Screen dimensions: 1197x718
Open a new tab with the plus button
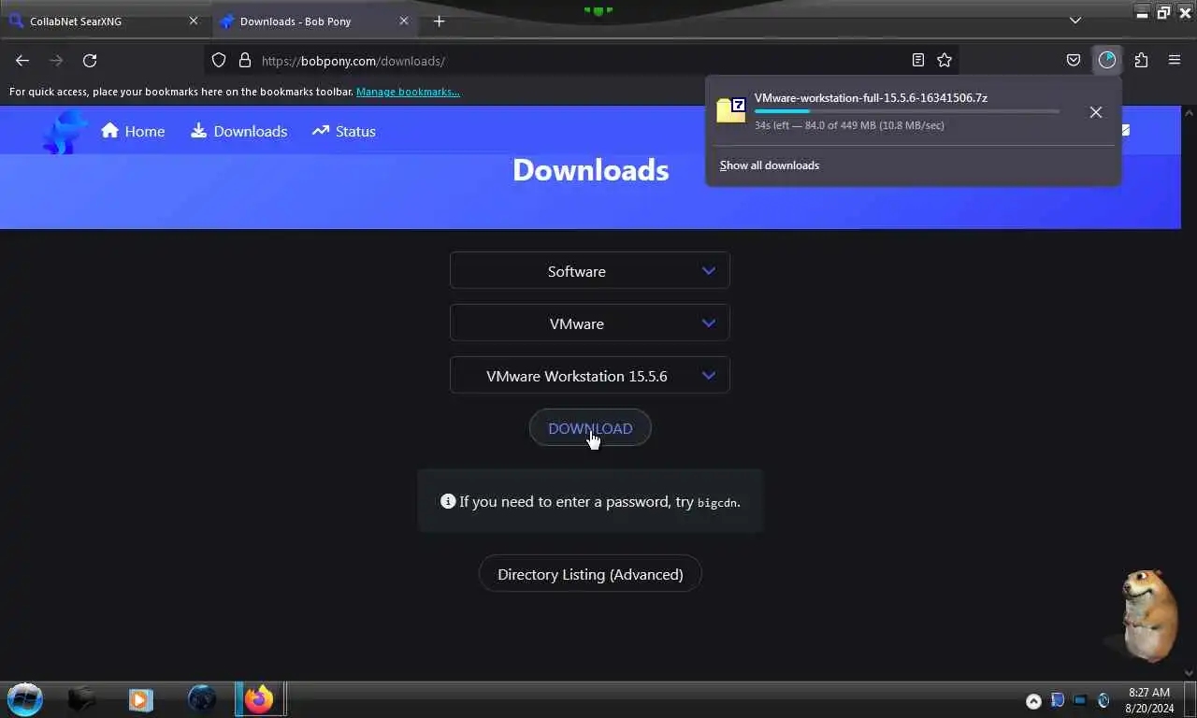point(440,21)
